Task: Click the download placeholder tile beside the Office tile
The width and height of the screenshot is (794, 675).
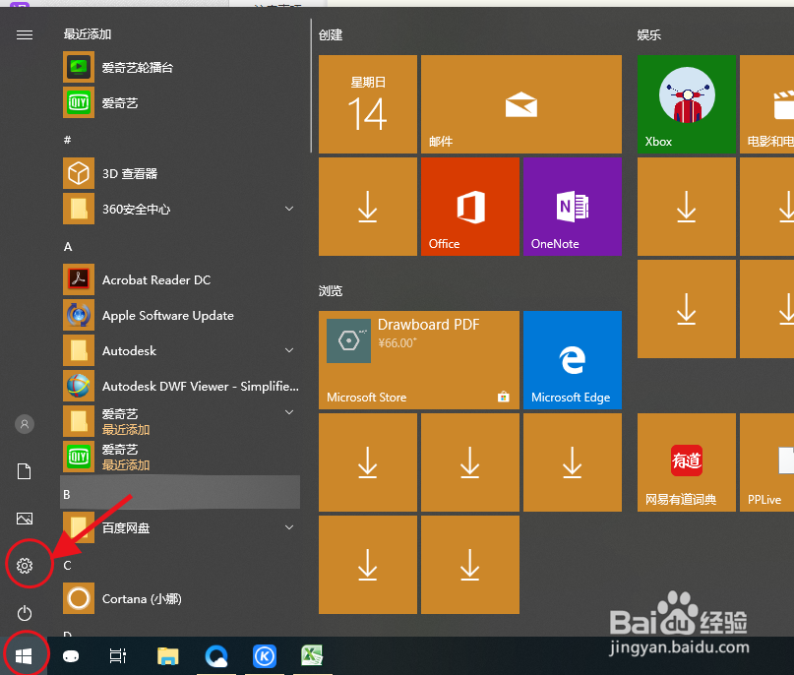Action: [x=368, y=206]
